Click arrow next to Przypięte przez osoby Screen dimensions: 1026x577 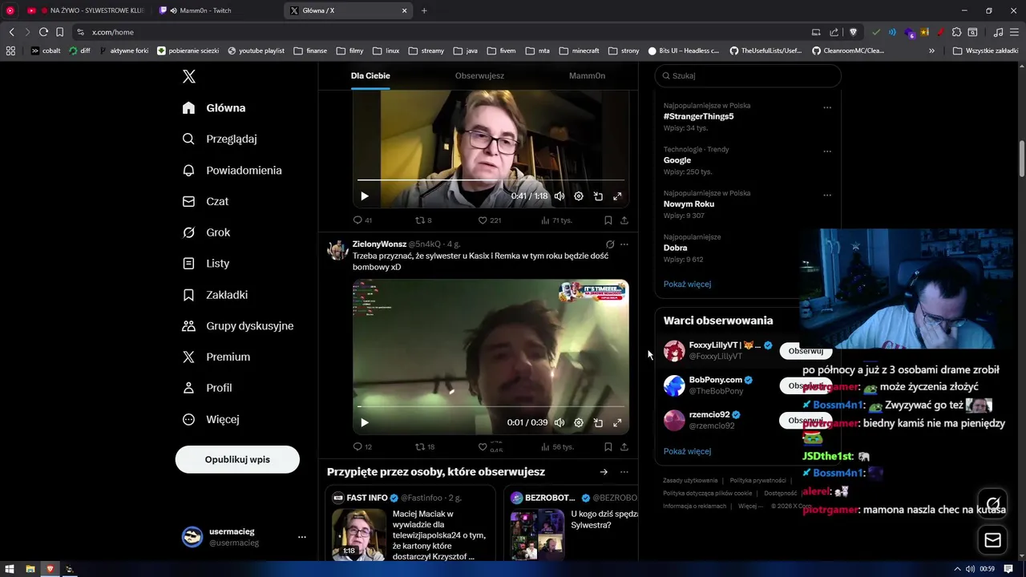tap(604, 472)
